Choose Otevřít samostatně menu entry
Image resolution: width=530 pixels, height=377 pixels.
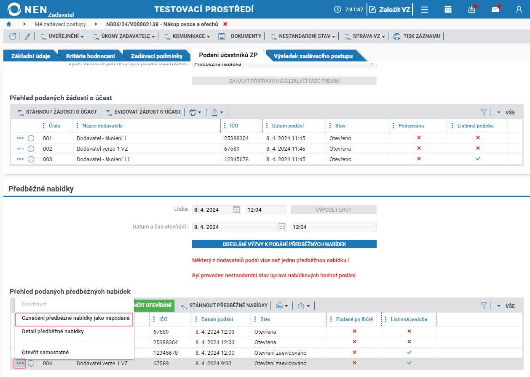pyautogui.click(x=45, y=353)
